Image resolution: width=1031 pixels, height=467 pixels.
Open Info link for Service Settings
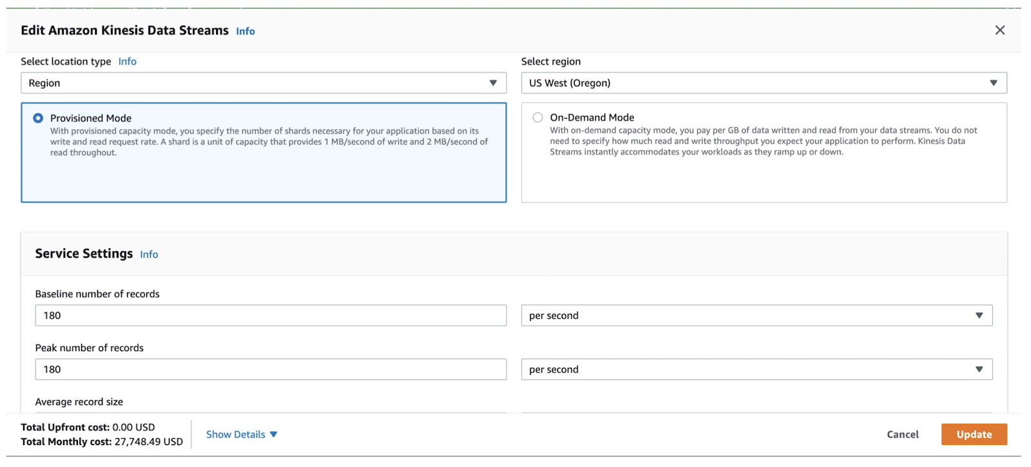pos(149,254)
